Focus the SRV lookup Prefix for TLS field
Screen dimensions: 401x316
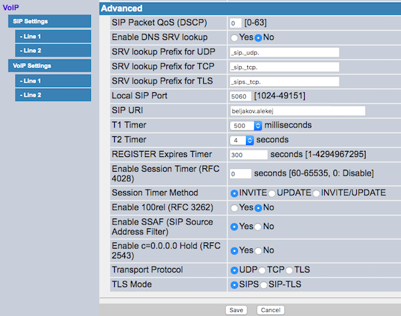(283, 82)
